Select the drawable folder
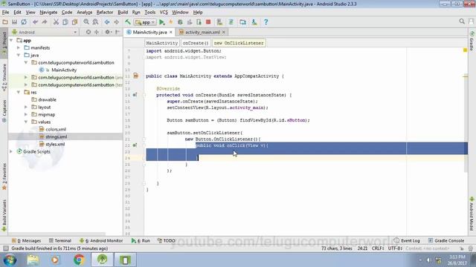Viewport: 476px width, 267px height. pos(47,99)
